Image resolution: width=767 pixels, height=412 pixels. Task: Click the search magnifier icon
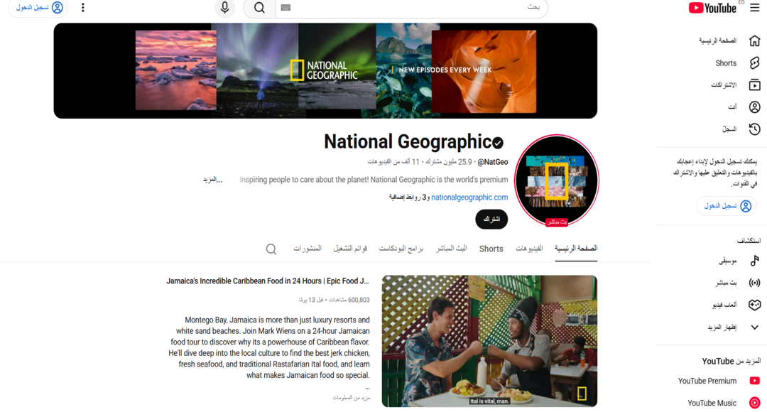(x=259, y=9)
